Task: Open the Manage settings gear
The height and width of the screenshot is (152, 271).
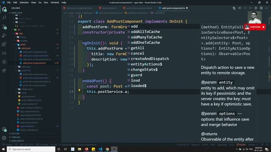Action: click(x=4, y=138)
